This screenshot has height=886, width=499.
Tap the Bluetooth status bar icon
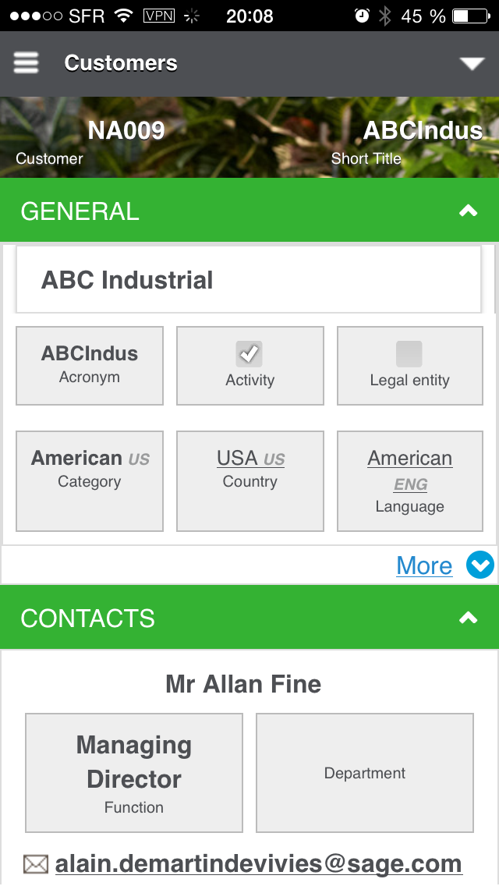coord(384,16)
